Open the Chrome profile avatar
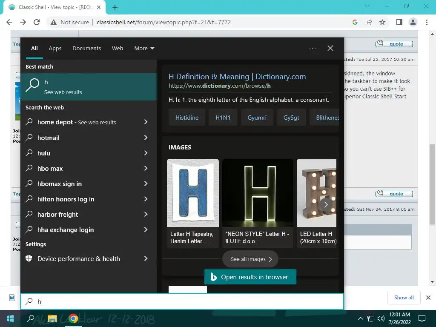The height and width of the screenshot is (327, 436). tap(413, 22)
